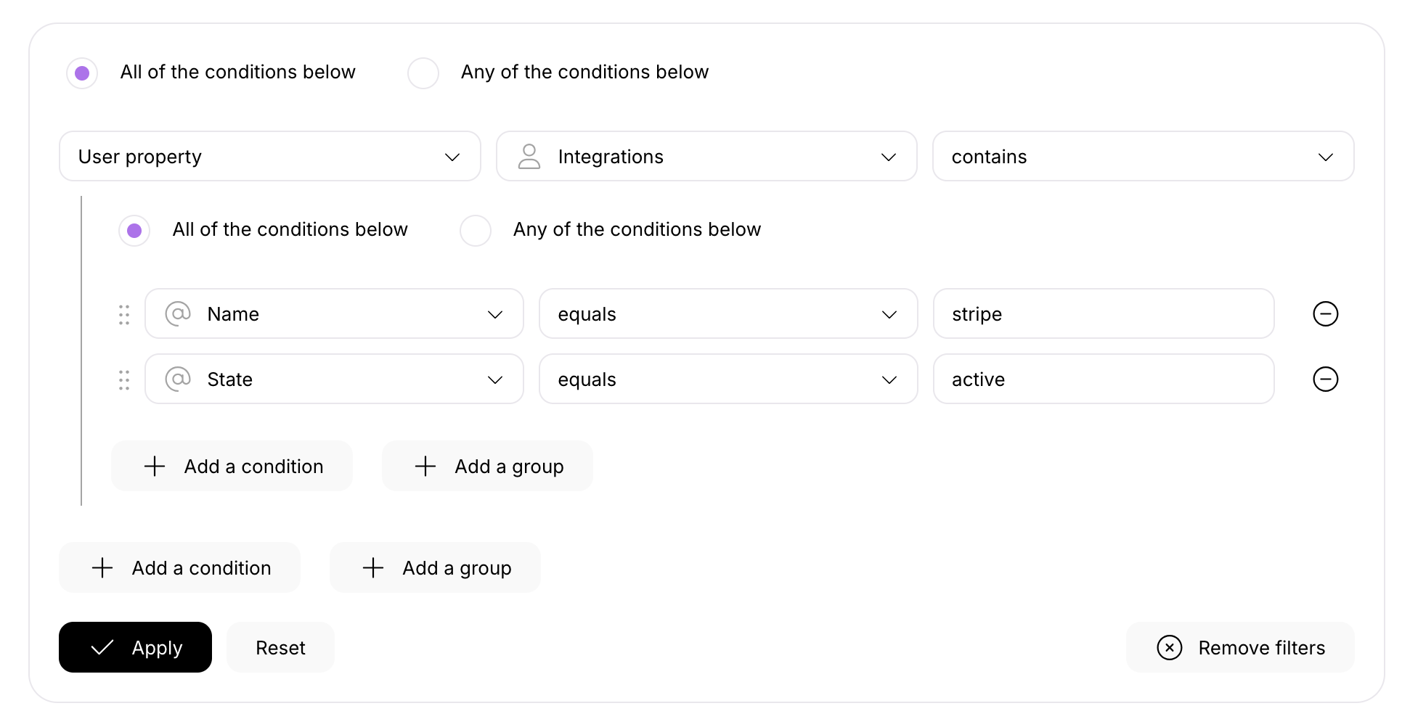Viewport: 1410px width, 727px height.
Task: Select nested 'Any of the conditions below' radio
Action: click(476, 231)
